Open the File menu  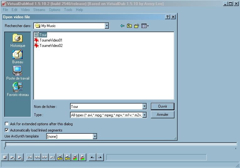pyautogui.click(x=5, y=10)
